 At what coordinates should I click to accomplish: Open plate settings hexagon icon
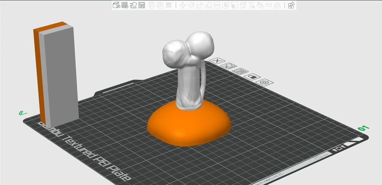(x=264, y=82)
